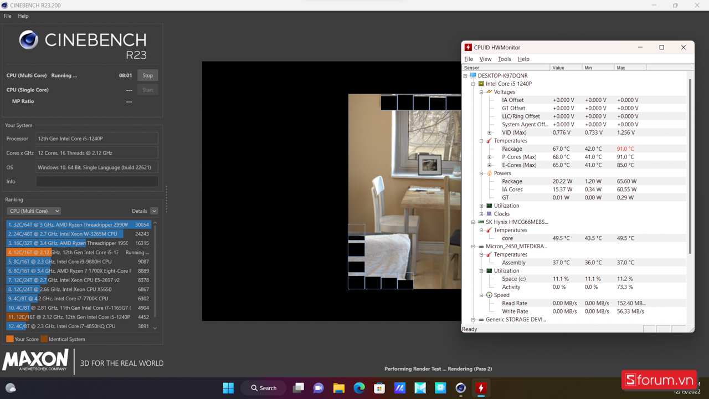The height and width of the screenshot is (399, 709).
Task: Open the Cinebench Help menu
Action: point(23,16)
